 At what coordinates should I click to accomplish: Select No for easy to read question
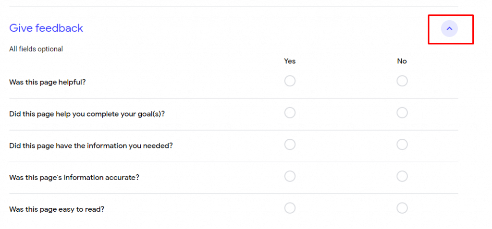402,208
